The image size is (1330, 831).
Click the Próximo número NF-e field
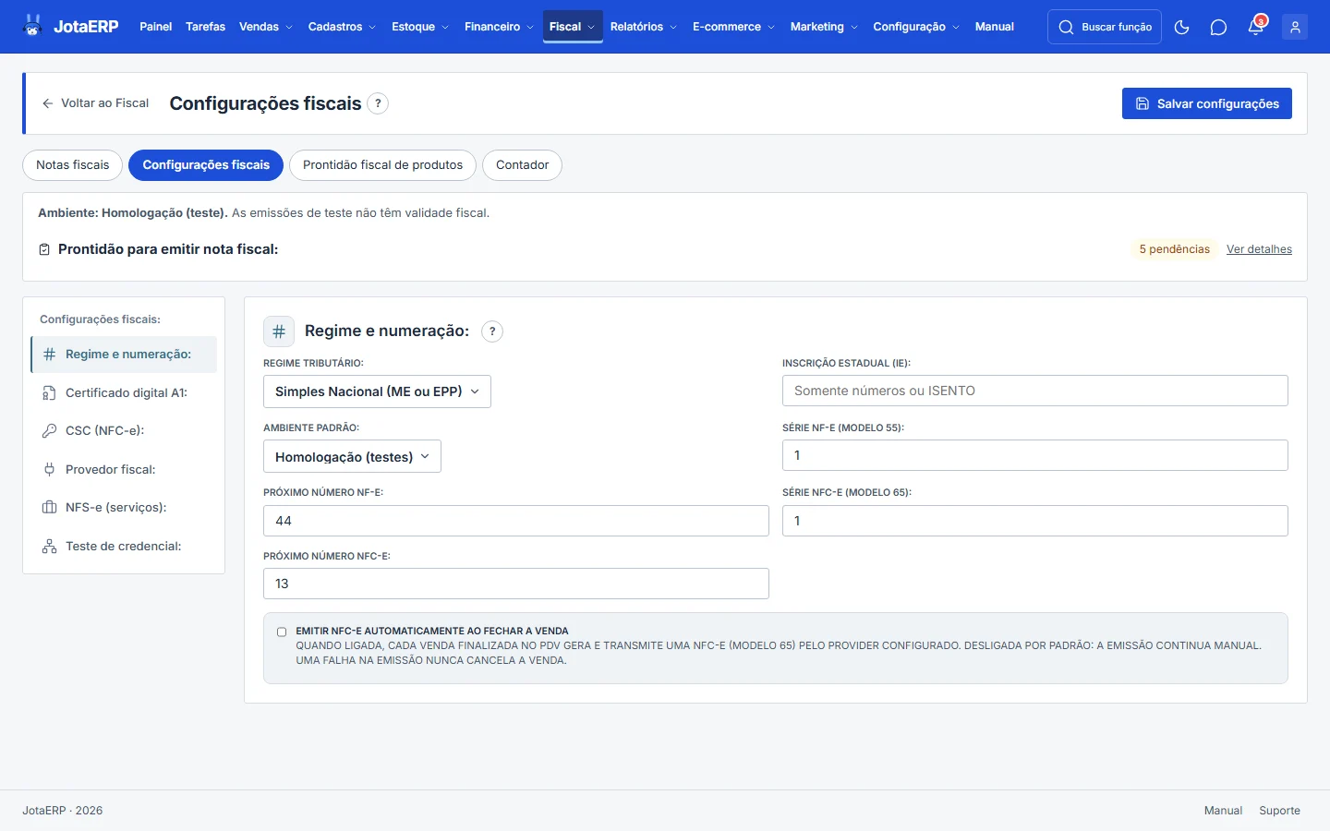(516, 521)
